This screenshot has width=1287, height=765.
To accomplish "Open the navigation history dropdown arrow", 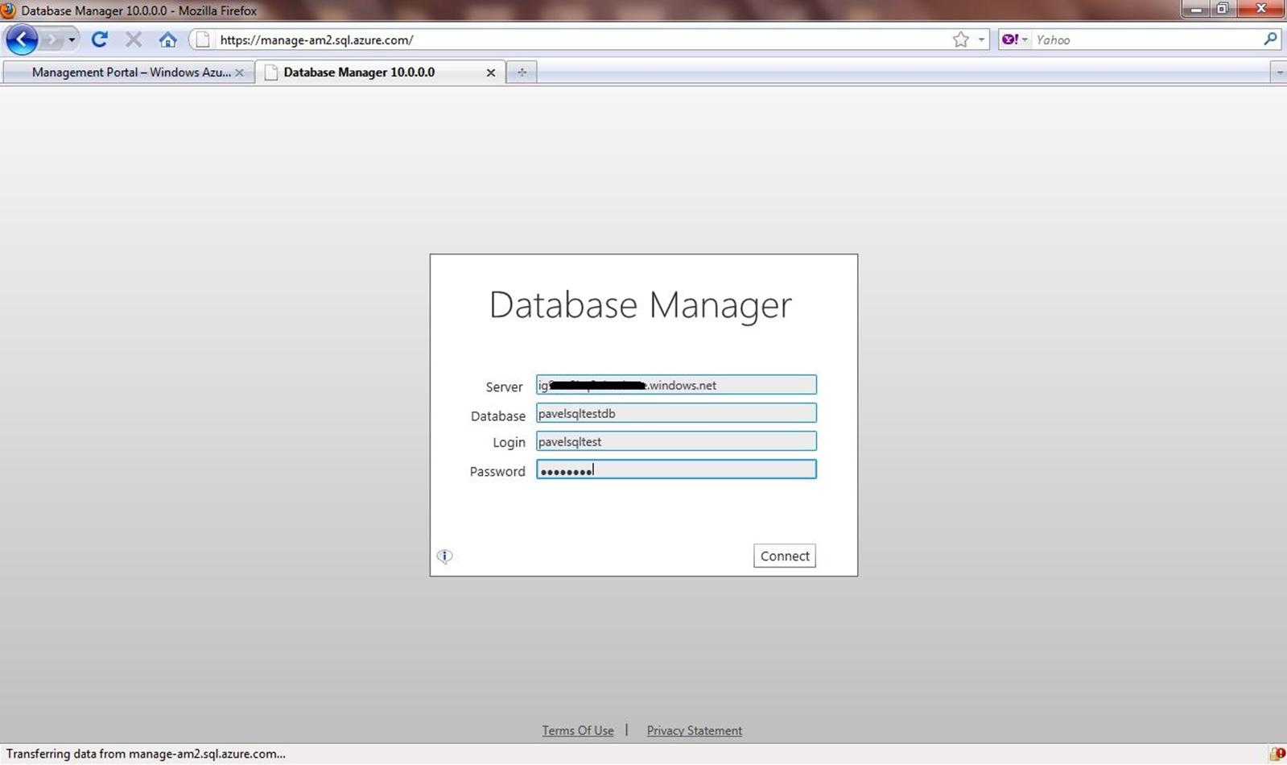I will [x=72, y=39].
